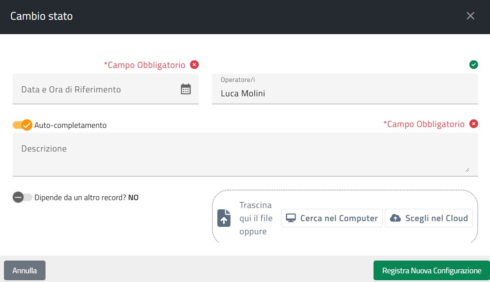
Task: Disable the Auto-completamento switch
Action: (22, 125)
